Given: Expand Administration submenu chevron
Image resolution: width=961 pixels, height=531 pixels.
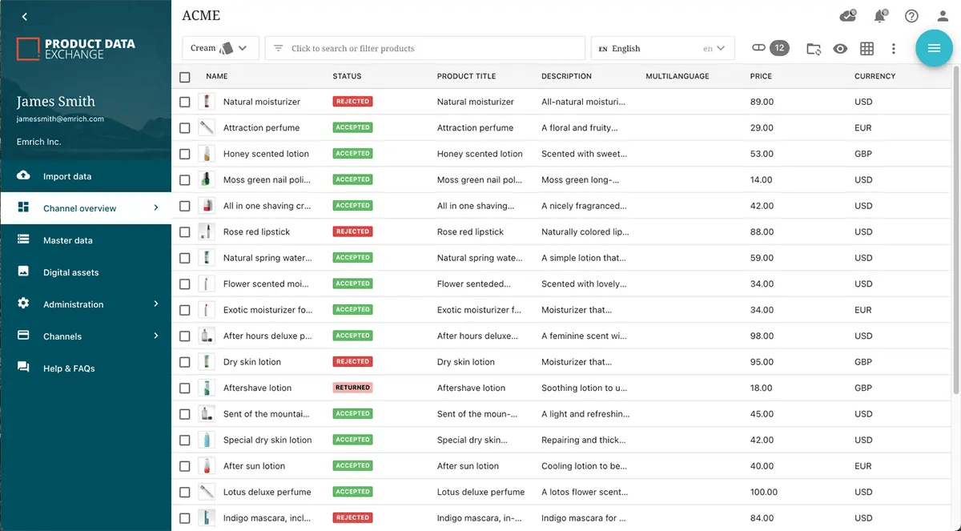Looking at the screenshot, I should pos(156,304).
